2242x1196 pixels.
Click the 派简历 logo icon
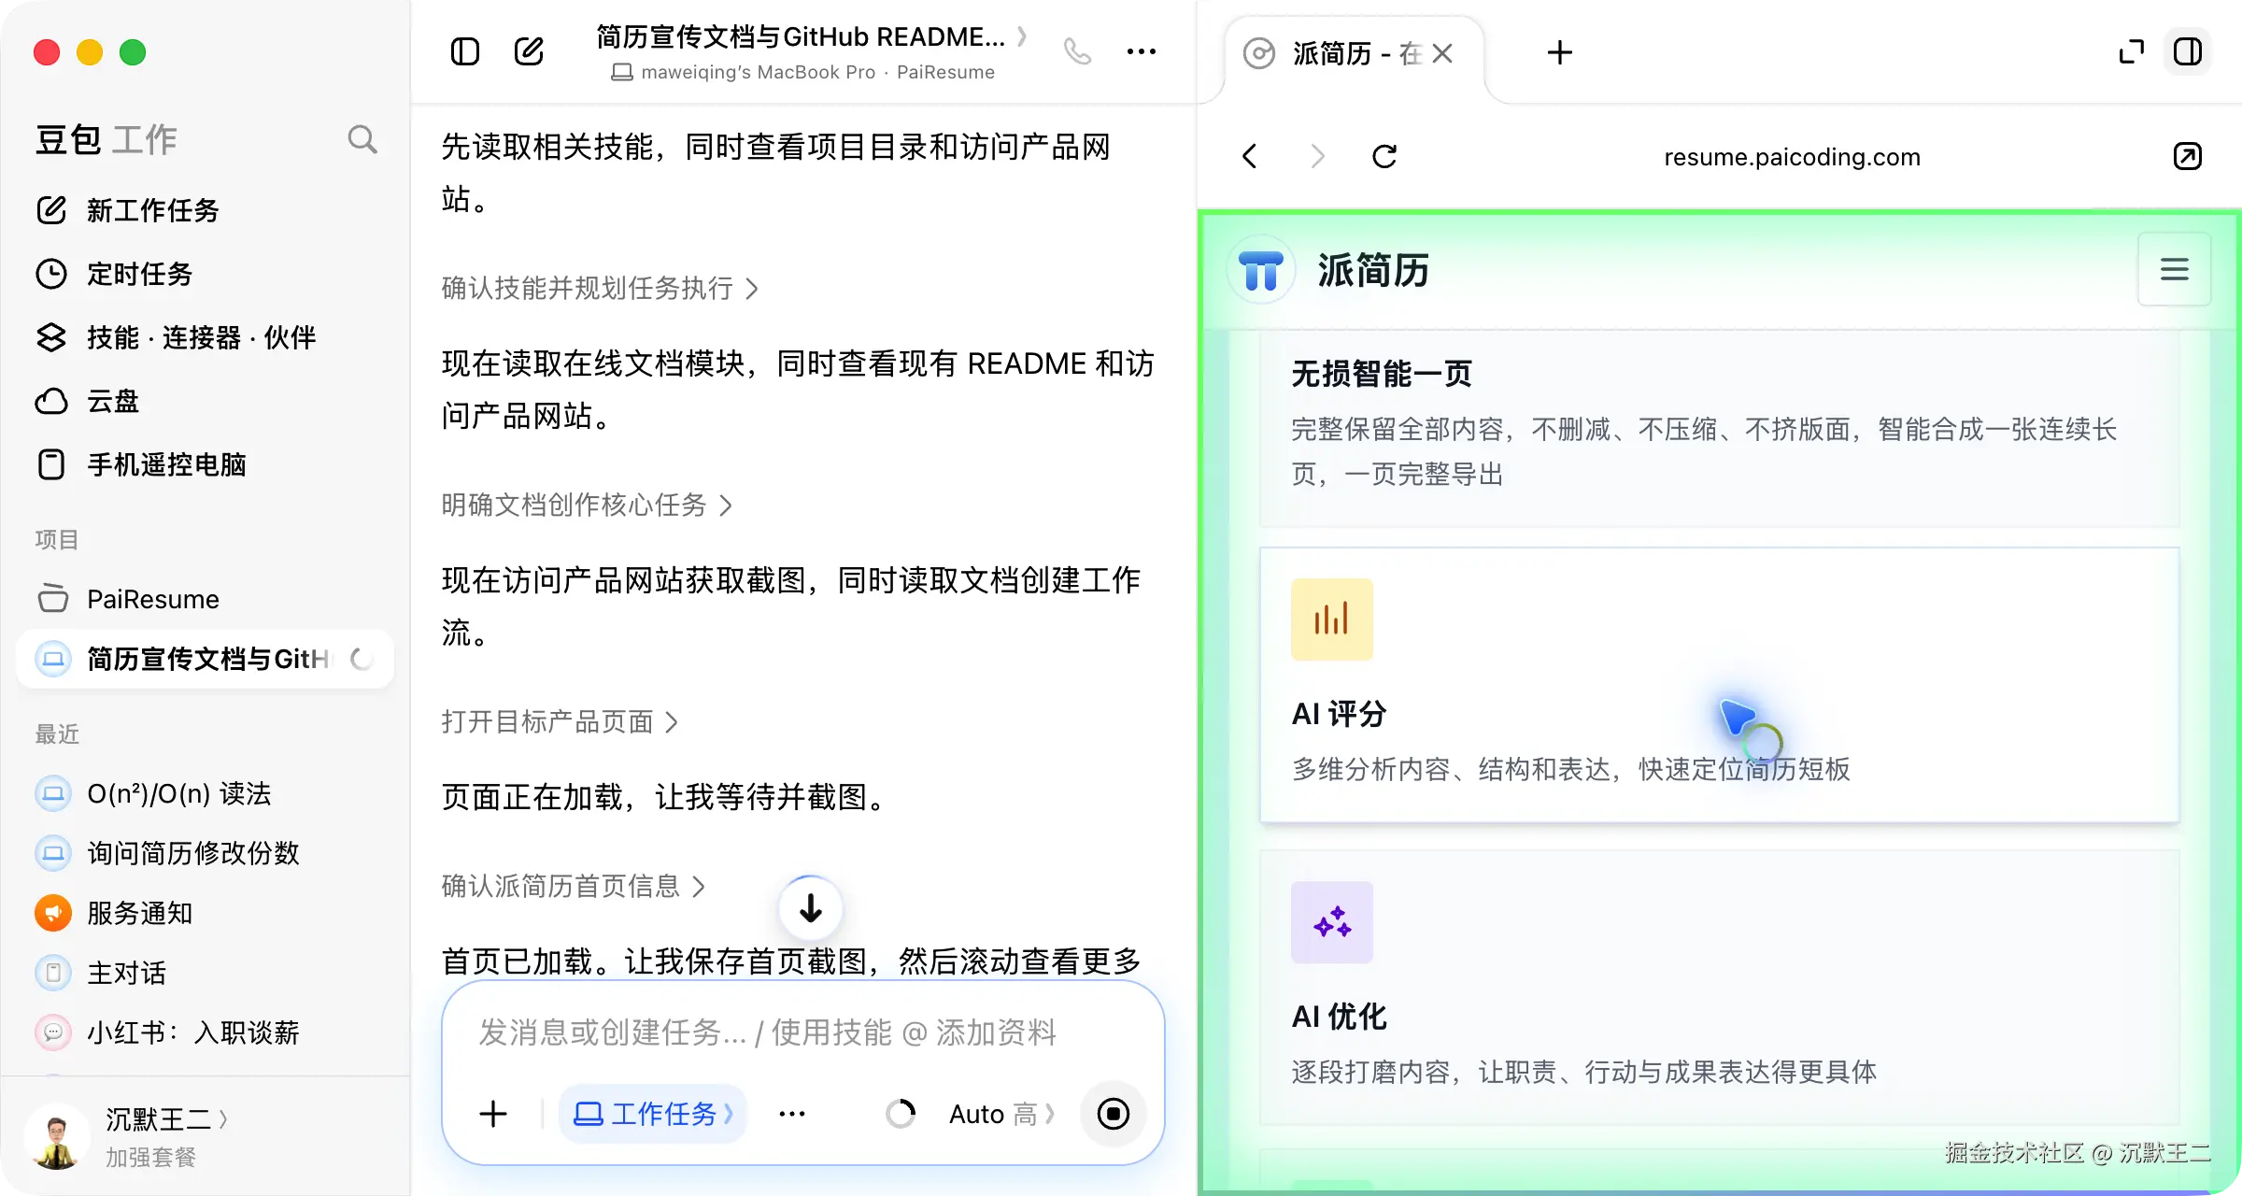tap(1261, 271)
